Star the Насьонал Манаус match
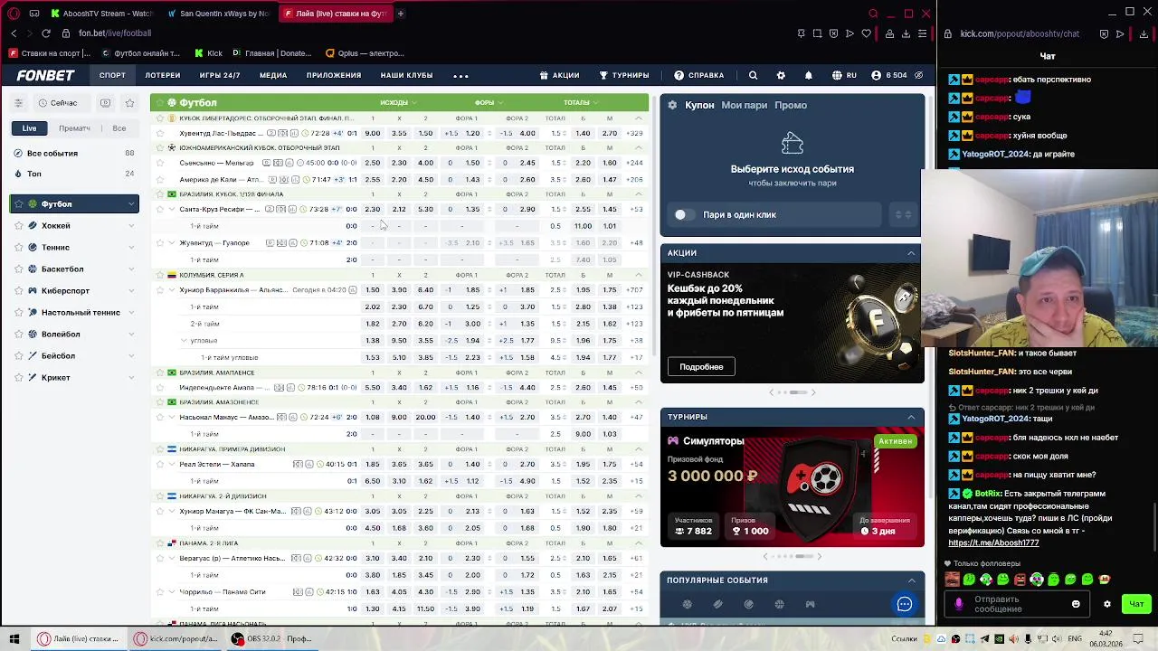 click(160, 417)
